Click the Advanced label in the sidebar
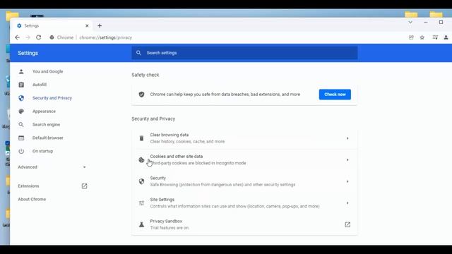 28,167
